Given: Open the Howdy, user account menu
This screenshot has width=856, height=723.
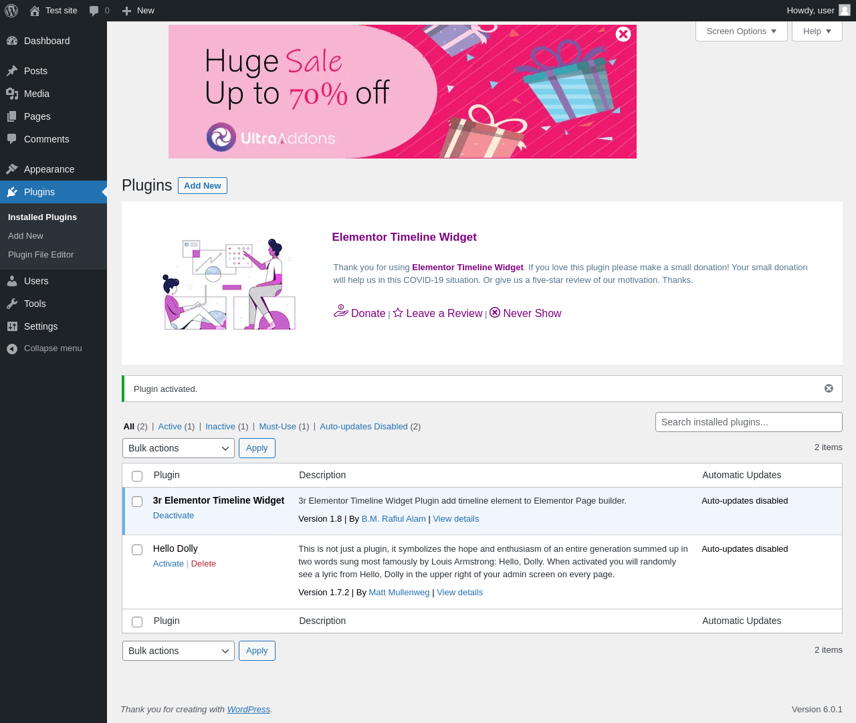Looking at the screenshot, I should (818, 11).
